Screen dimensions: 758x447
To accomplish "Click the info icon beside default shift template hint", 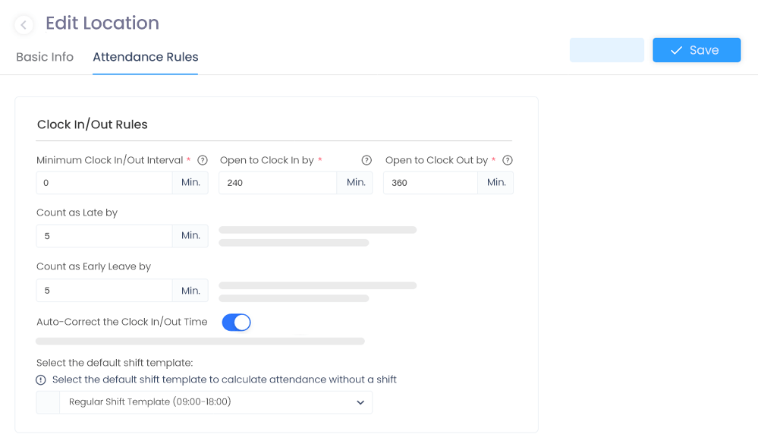I will [x=41, y=380].
